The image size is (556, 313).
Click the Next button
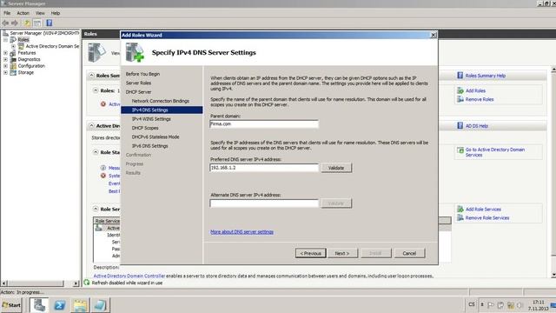(342, 253)
